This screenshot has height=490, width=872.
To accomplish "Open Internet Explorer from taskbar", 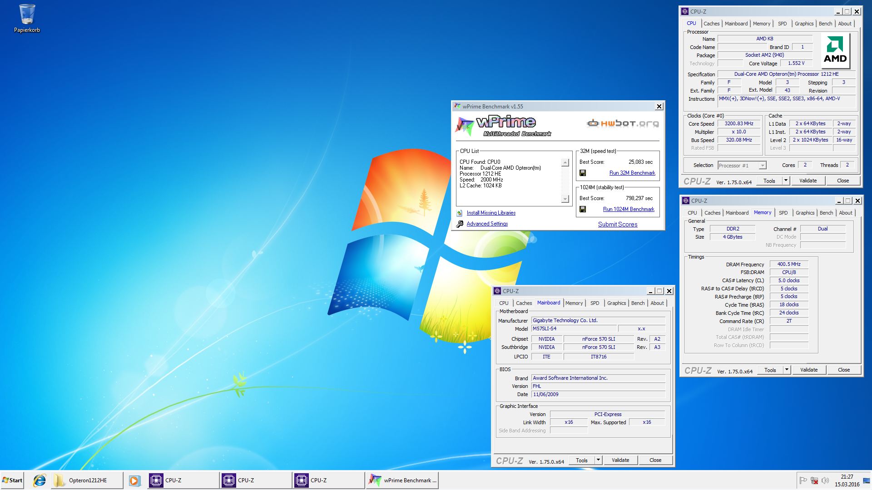I will point(40,480).
